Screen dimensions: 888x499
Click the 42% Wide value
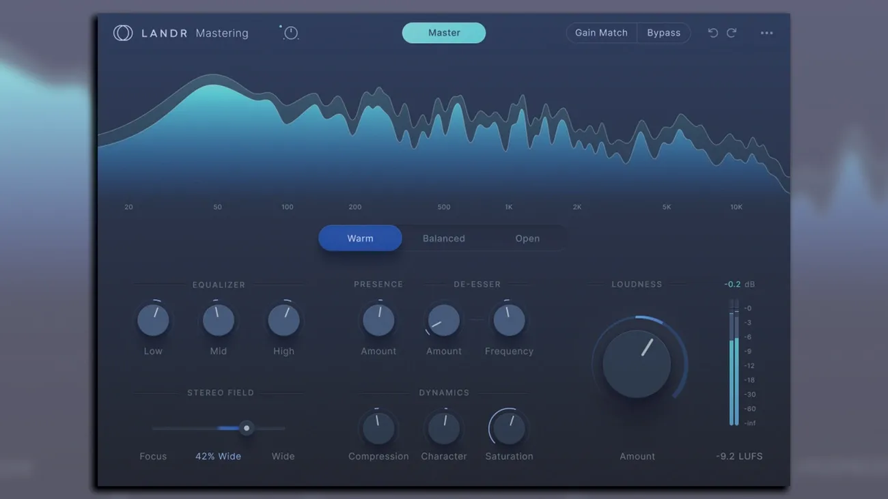[218, 456]
